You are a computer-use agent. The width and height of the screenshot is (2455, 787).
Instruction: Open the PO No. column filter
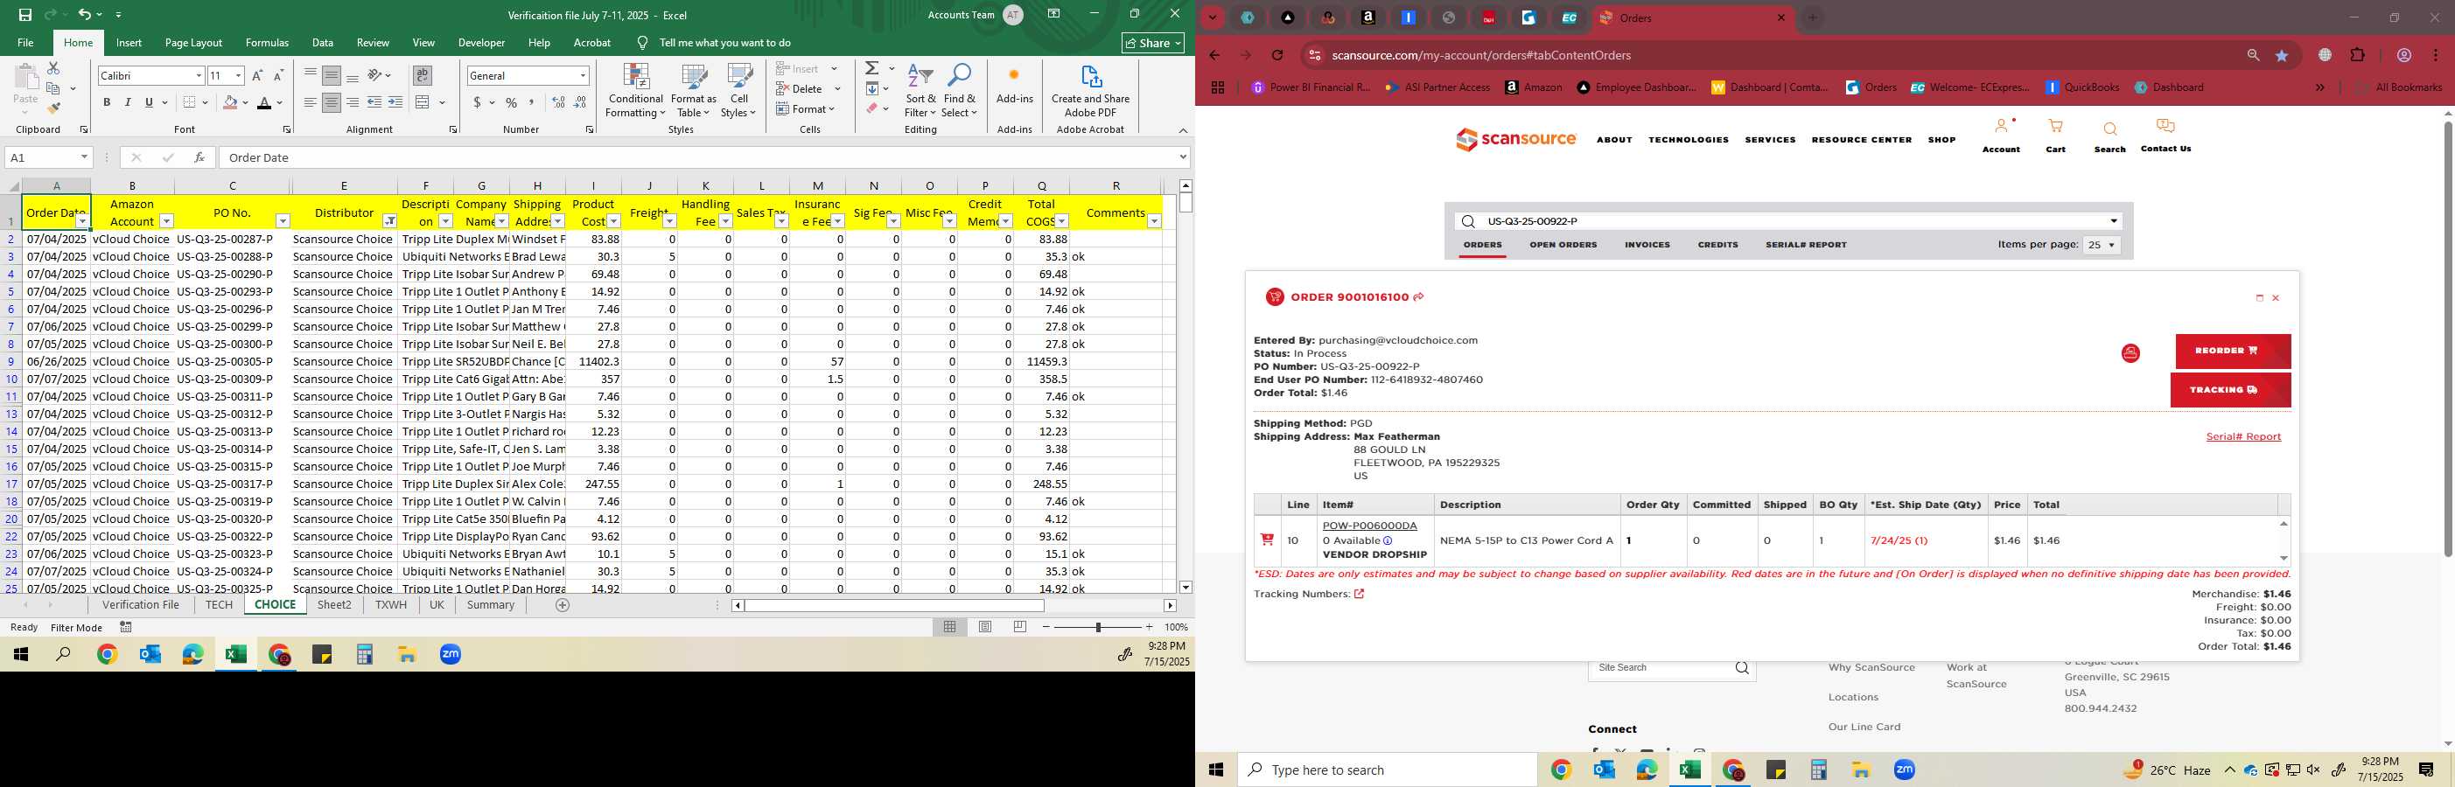[x=282, y=221]
